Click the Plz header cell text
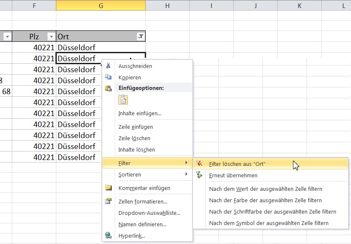This screenshot has width=351, height=244. tap(34, 36)
